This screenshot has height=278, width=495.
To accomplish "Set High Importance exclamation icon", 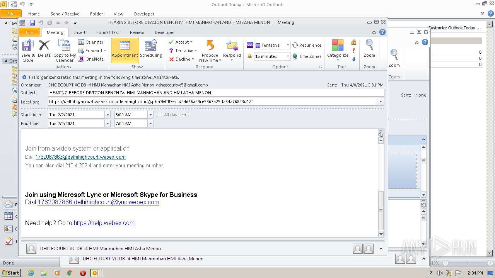I will coord(353,51).
